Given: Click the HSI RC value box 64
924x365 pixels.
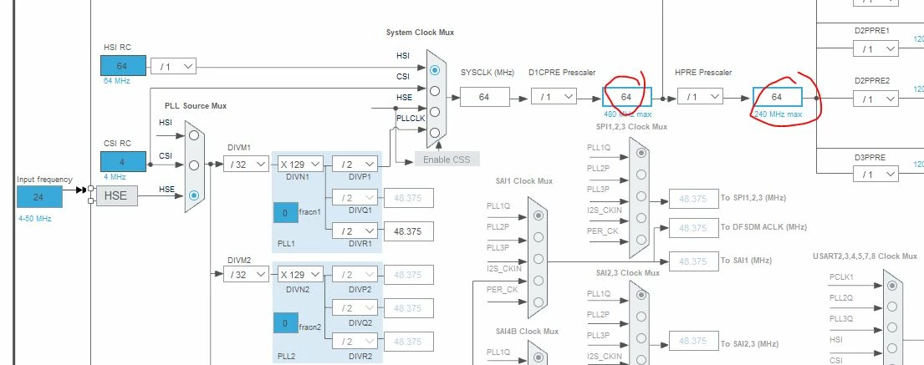Looking at the screenshot, I should click(x=123, y=66).
